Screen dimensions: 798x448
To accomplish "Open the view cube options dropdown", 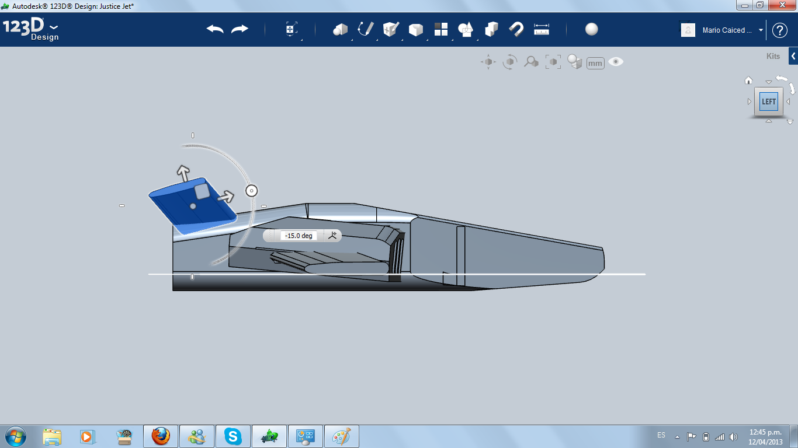I will pos(790,122).
